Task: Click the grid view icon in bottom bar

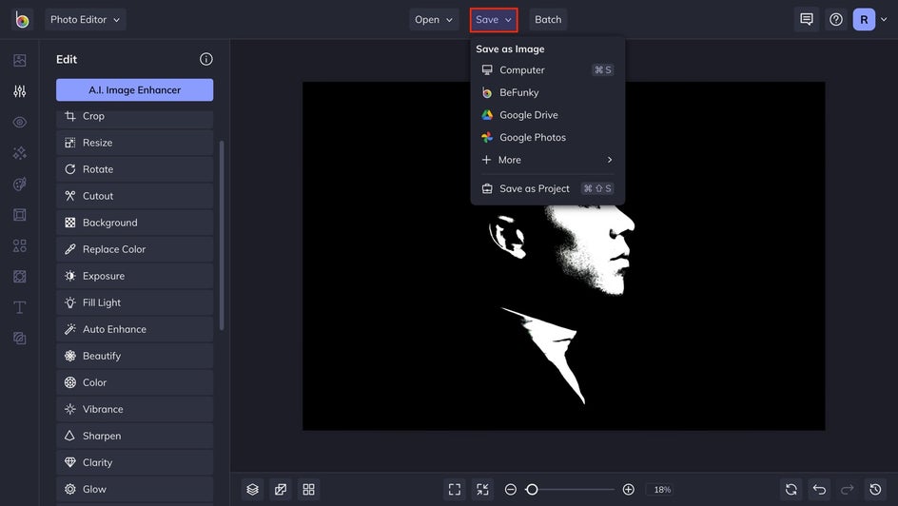Action: click(x=308, y=490)
